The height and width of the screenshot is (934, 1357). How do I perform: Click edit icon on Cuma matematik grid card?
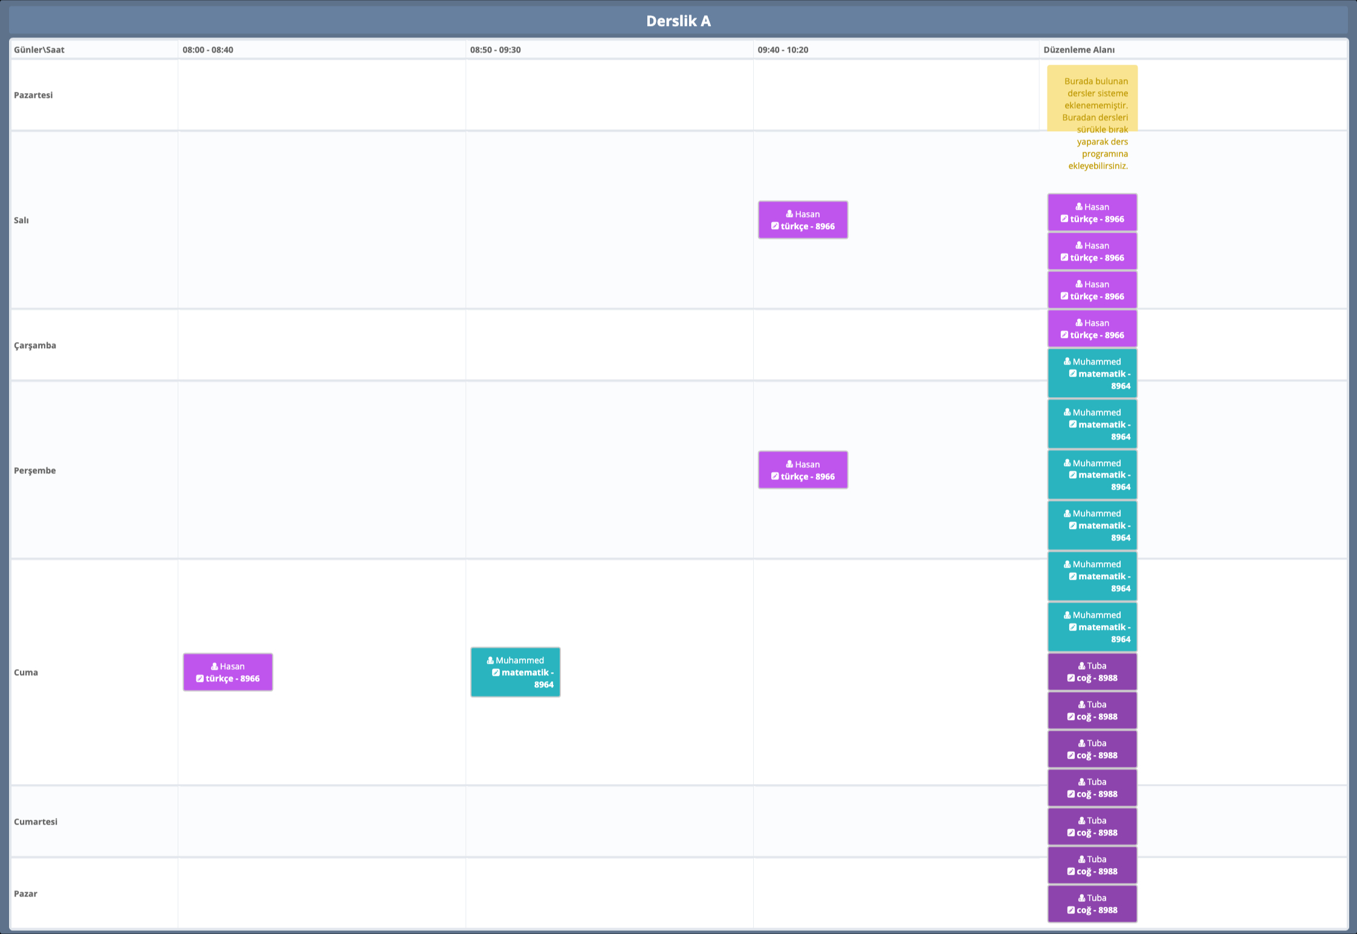(496, 672)
